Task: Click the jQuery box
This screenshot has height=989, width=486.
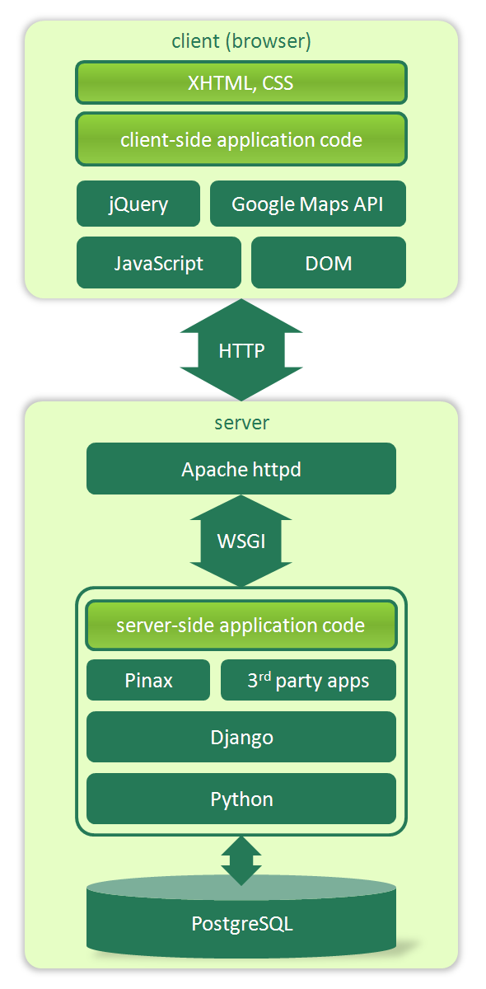Action: [138, 204]
